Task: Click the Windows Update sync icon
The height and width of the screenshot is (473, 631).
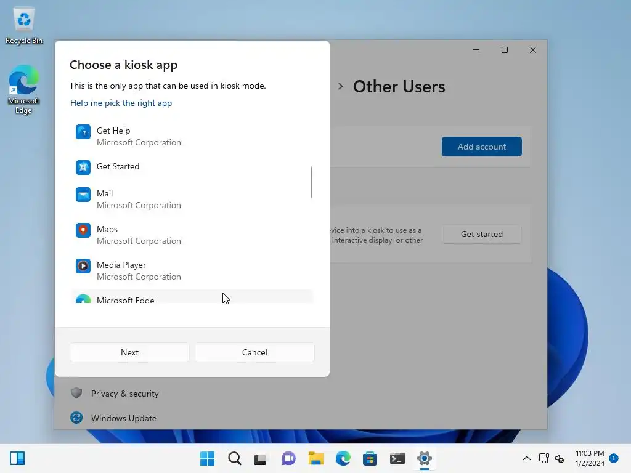Action: (x=76, y=418)
